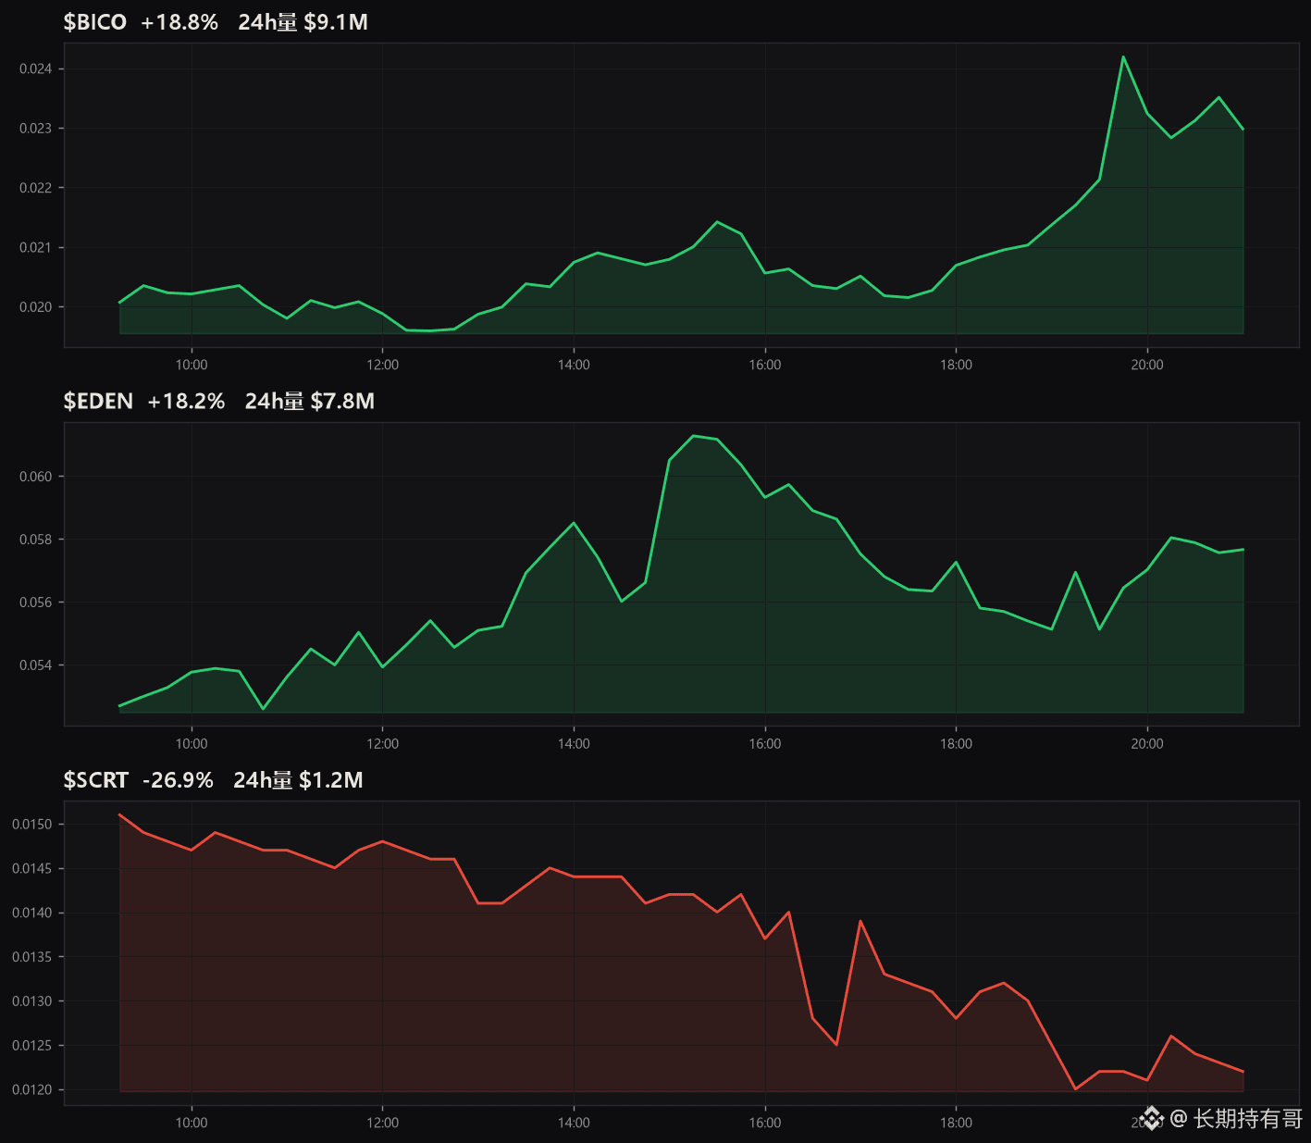This screenshot has height=1143, width=1311.
Task: Click the highest peak of the EDEN line
Action: point(694,435)
